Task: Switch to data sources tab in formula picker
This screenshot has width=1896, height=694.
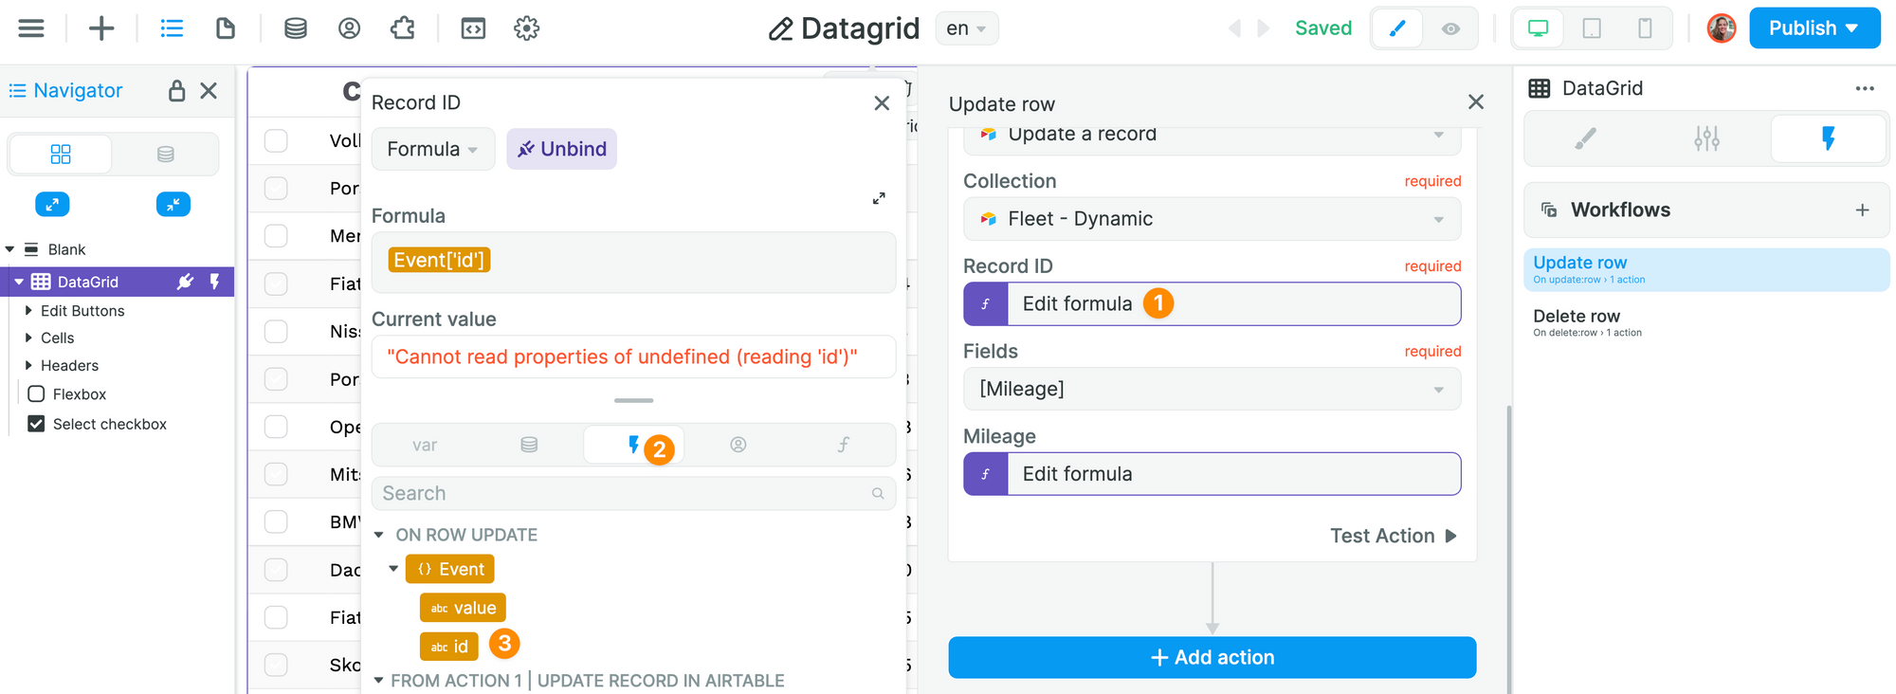Action: (529, 445)
